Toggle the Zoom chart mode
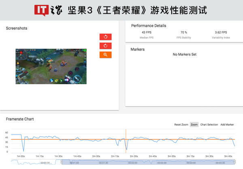 [x=194, y=125]
